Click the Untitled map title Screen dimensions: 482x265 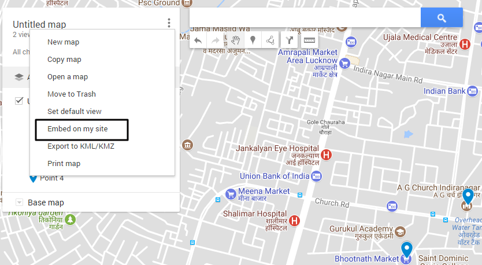coord(39,24)
